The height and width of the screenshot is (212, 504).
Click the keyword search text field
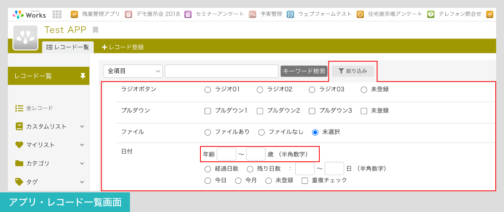[222, 71]
